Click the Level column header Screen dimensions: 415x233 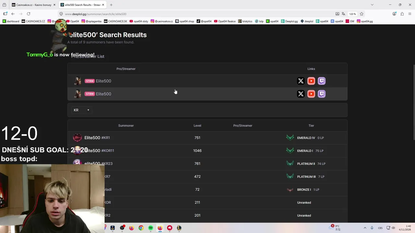coord(197,126)
